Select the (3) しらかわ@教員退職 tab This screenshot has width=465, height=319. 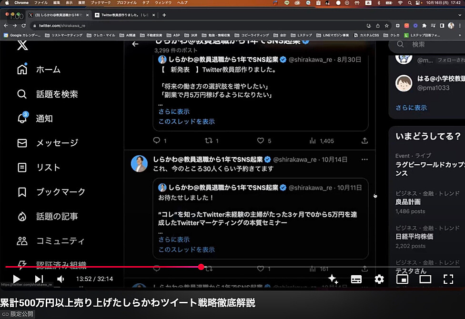pos(59,15)
